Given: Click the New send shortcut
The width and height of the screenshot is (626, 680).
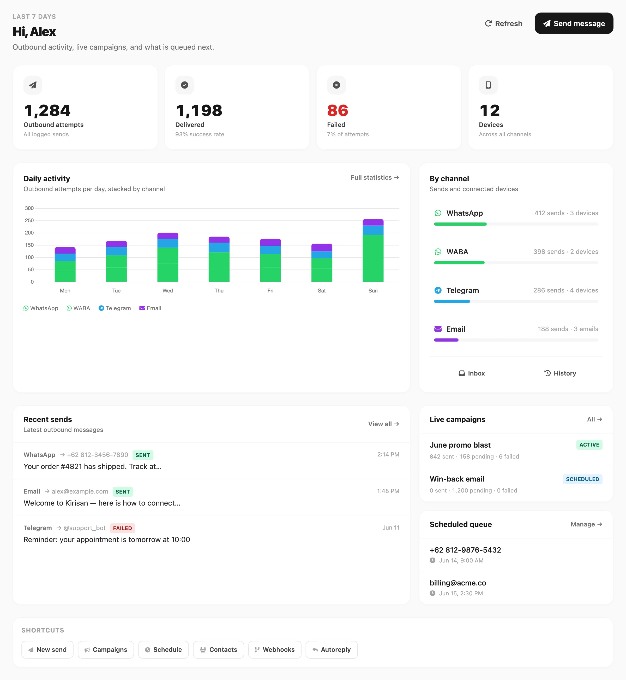Looking at the screenshot, I should pos(47,650).
